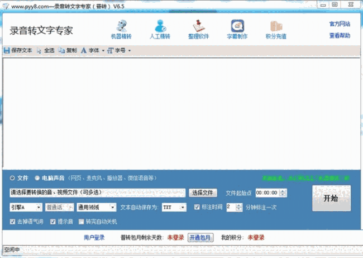Click the 开始 start button
The image size is (363, 258).
pyautogui.click(x=331, y=198)
